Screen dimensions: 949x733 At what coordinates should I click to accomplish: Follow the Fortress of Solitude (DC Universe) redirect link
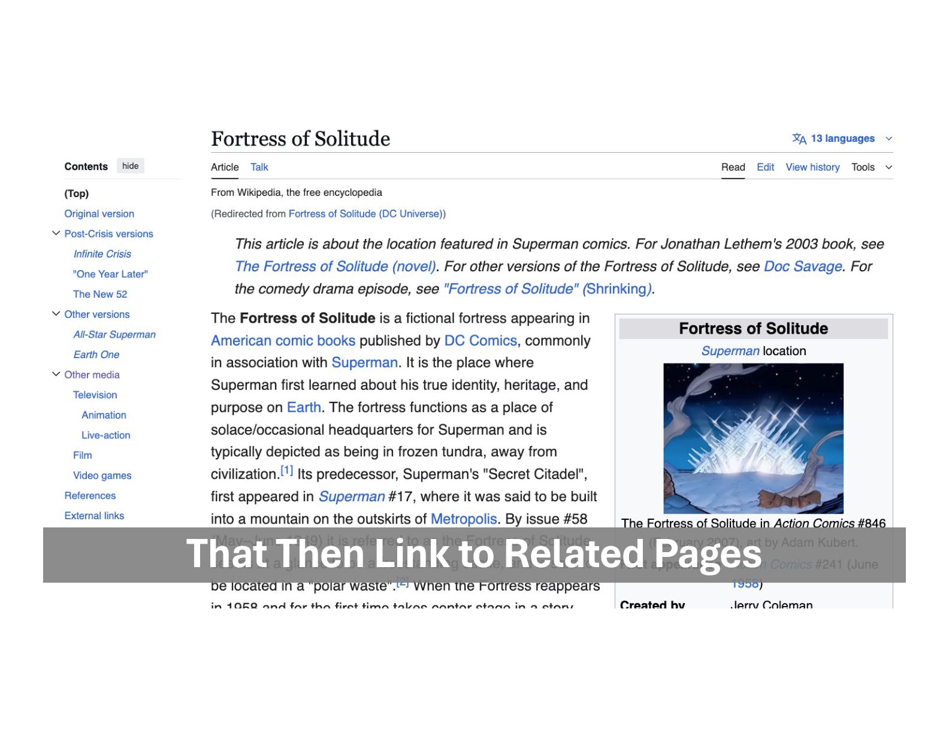pyautogui.click(x=365, y=214)
